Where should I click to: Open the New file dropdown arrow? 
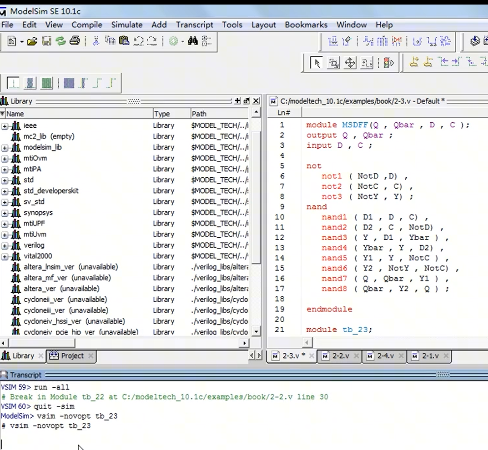22,41
